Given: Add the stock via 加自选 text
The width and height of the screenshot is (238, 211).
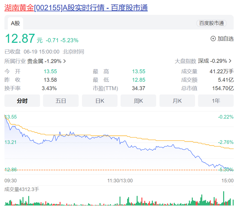Looking at the screenshot, I should point(225,38).
